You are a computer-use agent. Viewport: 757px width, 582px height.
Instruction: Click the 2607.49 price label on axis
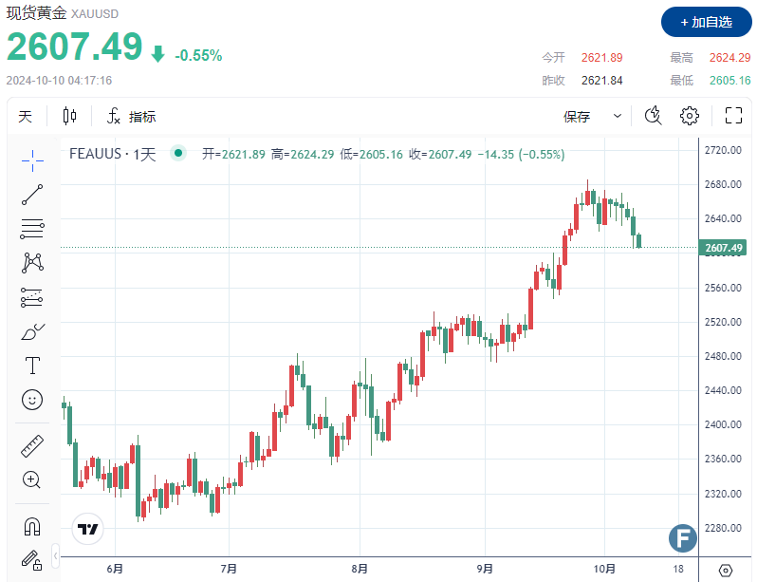coord(723,248)
